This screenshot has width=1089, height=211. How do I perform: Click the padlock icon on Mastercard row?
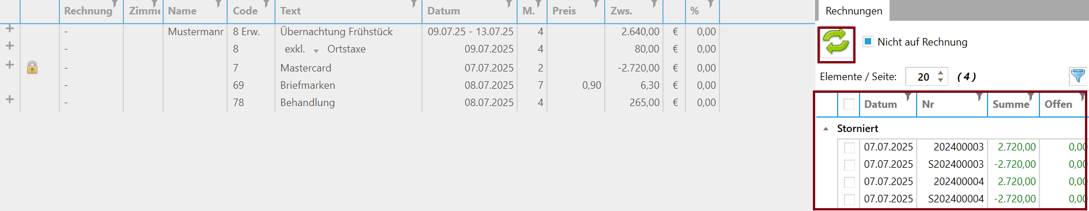32,67
